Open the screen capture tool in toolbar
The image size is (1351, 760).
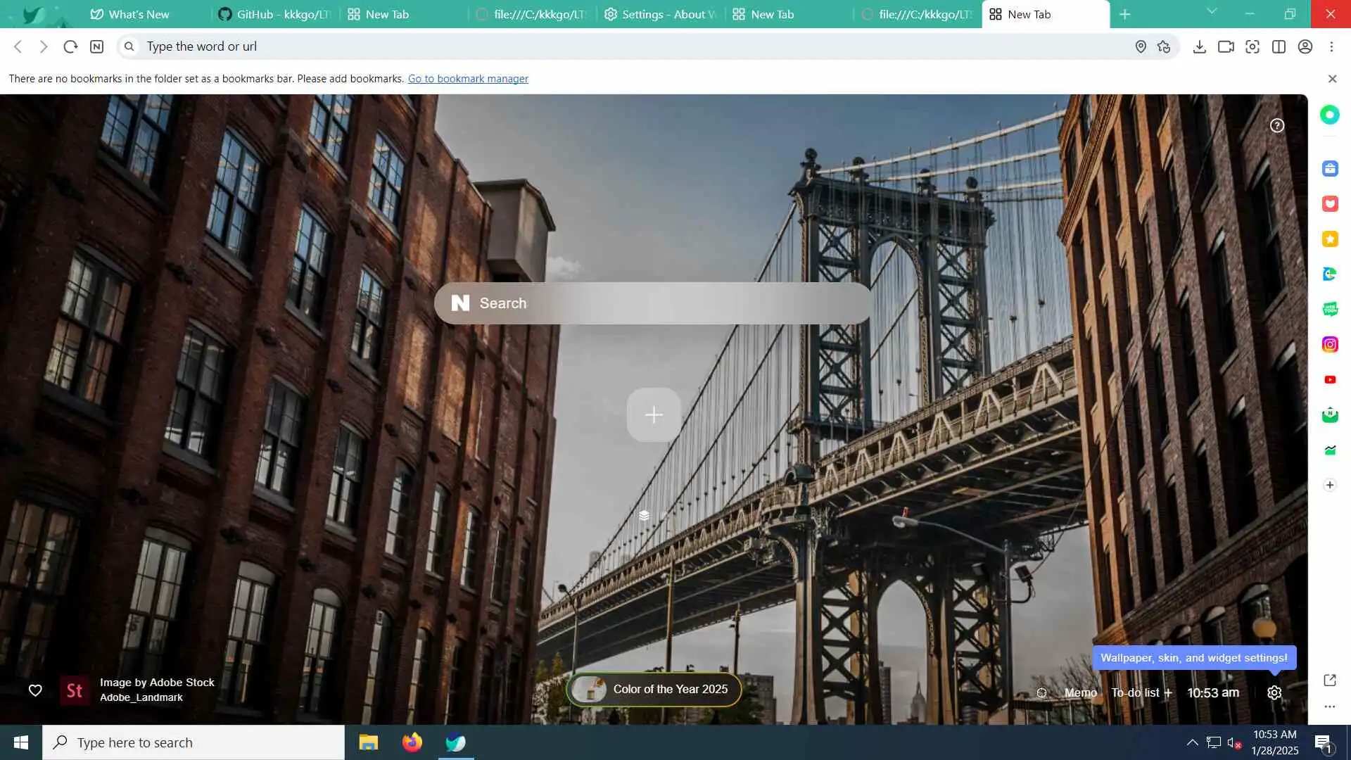point(1252,46)
